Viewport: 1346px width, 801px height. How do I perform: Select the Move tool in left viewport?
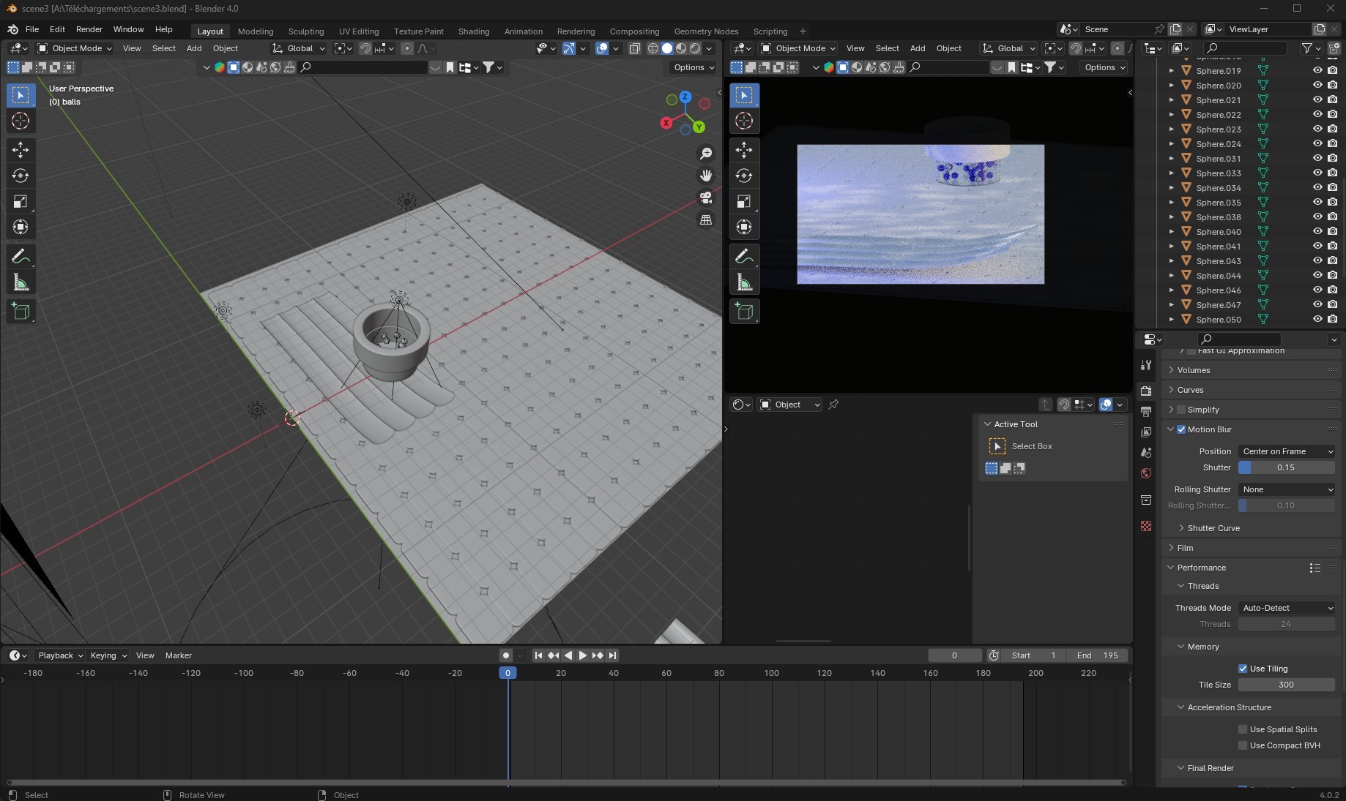click(21, 150)
